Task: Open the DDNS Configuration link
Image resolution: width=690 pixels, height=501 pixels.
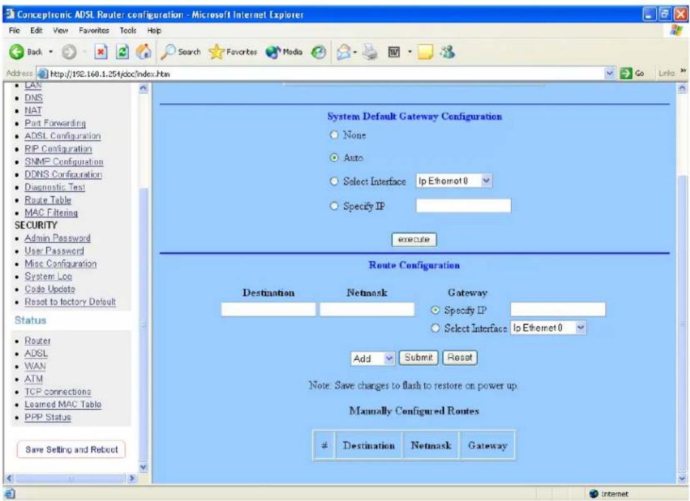Action: (63, 175)
